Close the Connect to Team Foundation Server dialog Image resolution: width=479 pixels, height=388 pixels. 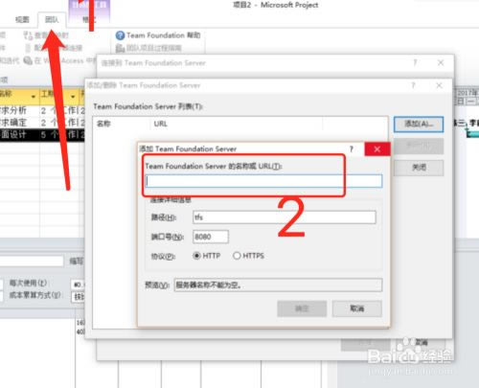pos(441,62)
